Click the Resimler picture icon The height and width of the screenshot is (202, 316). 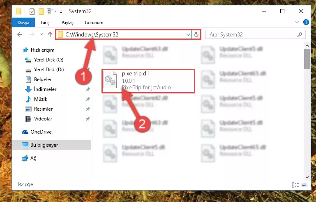coord(28,109)
